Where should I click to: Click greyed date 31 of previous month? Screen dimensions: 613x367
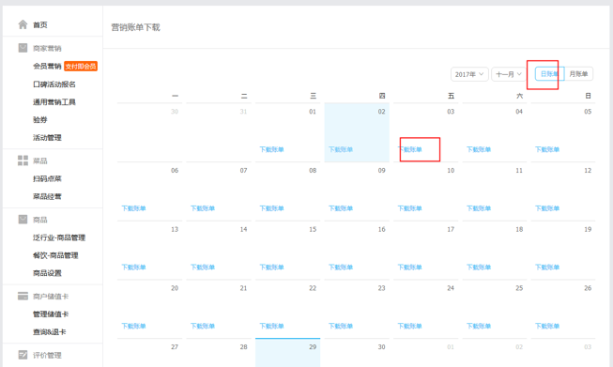[243, 112]
